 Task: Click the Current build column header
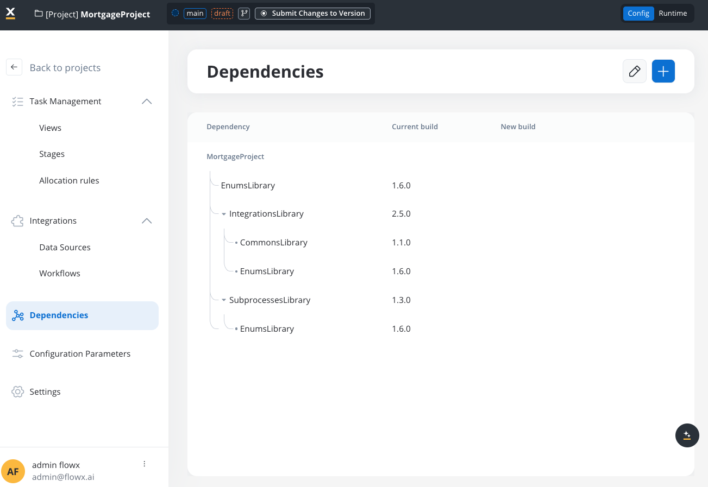pyautogui.click(x=415, y=127)
